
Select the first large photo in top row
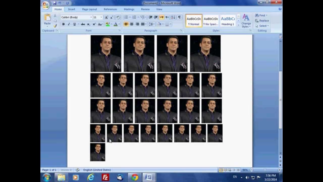coord(106,53)
